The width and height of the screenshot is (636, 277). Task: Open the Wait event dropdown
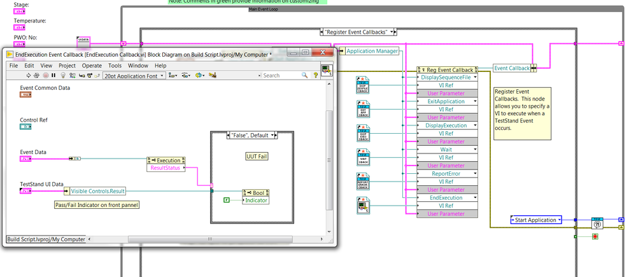pyautogui.click(x=474, y=149)
